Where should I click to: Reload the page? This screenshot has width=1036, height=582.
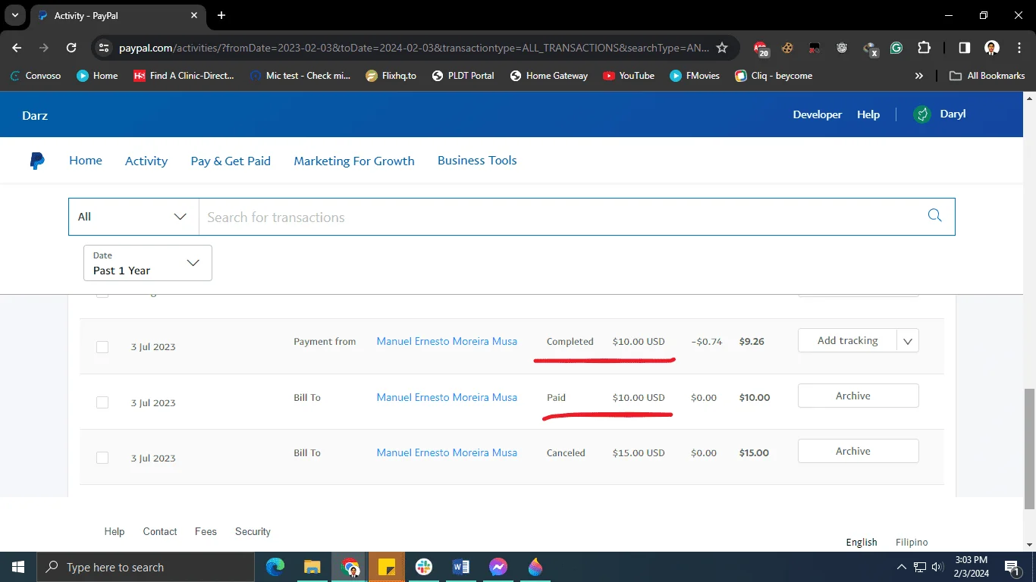pyautogui.click(x=71, y=48)
